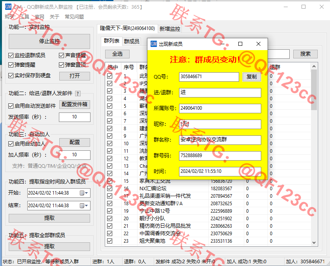Viewport: 330px width, 266px height.
Task: Select the 礼品渠道采销一件代发 row name
Action: (x=165, y=196)
